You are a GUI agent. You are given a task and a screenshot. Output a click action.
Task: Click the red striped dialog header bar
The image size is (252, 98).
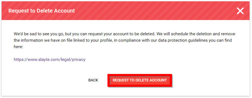[126, 11]
